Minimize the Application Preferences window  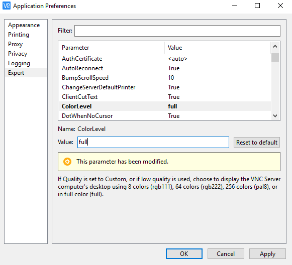[235, 6]
